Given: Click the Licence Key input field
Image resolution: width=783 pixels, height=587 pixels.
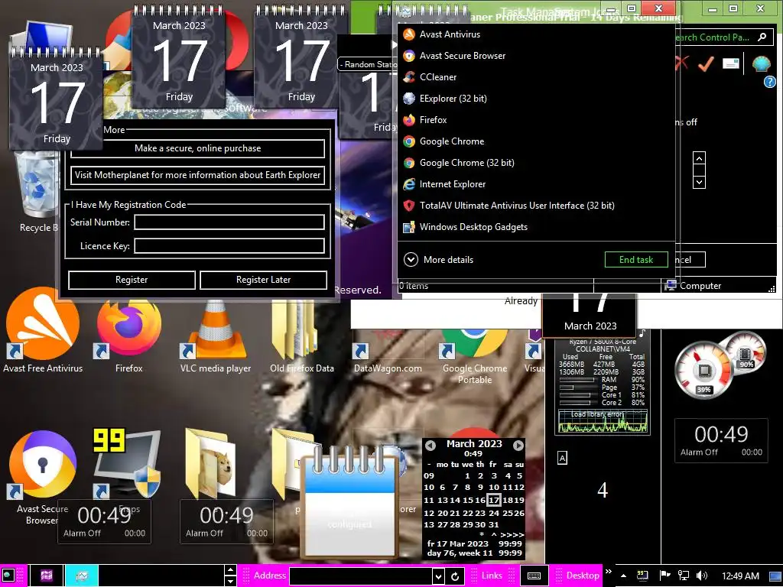Looking at the screenshot, I should [x=229, y=246].
